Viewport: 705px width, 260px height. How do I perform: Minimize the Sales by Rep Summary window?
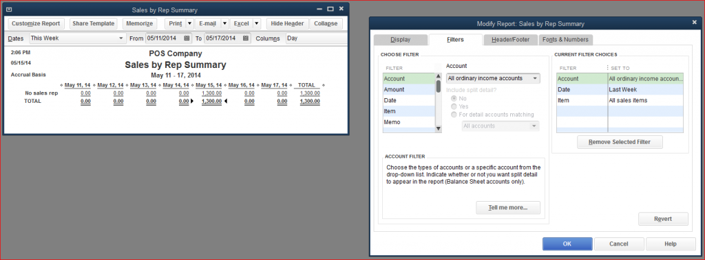[319, 9]
